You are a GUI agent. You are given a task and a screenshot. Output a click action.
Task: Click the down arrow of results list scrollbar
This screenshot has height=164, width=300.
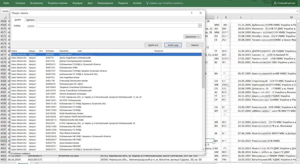click(203, 149)
